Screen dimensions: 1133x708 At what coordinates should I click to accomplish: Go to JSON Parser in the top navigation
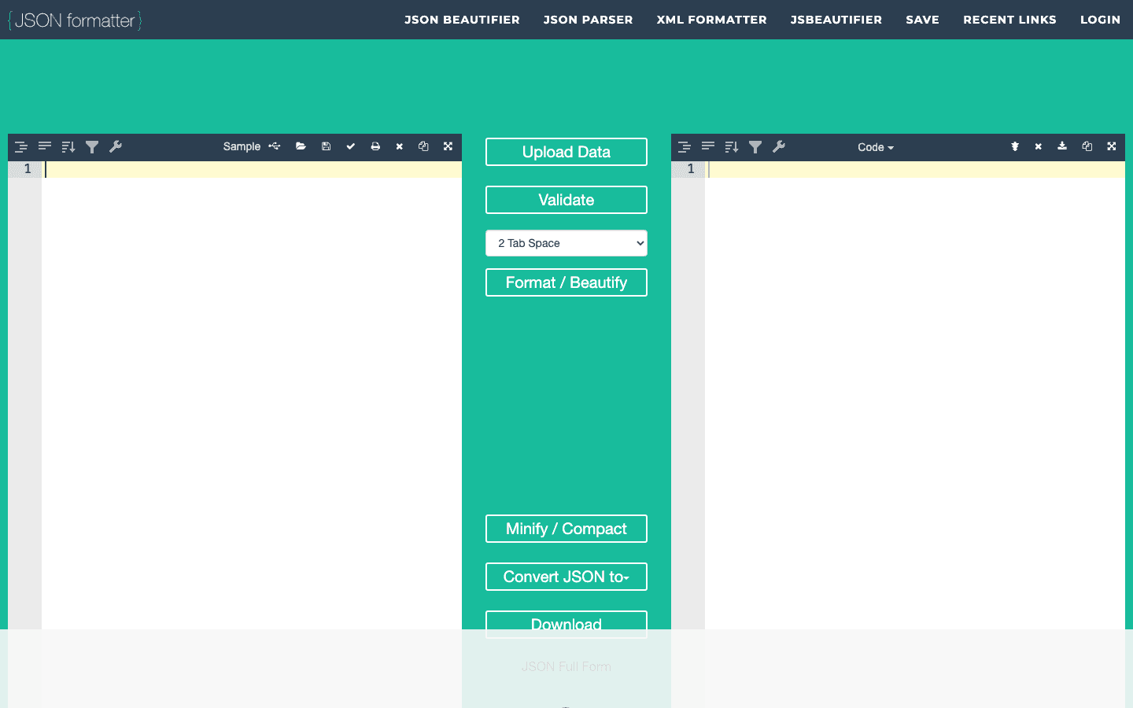pos(588,20)
